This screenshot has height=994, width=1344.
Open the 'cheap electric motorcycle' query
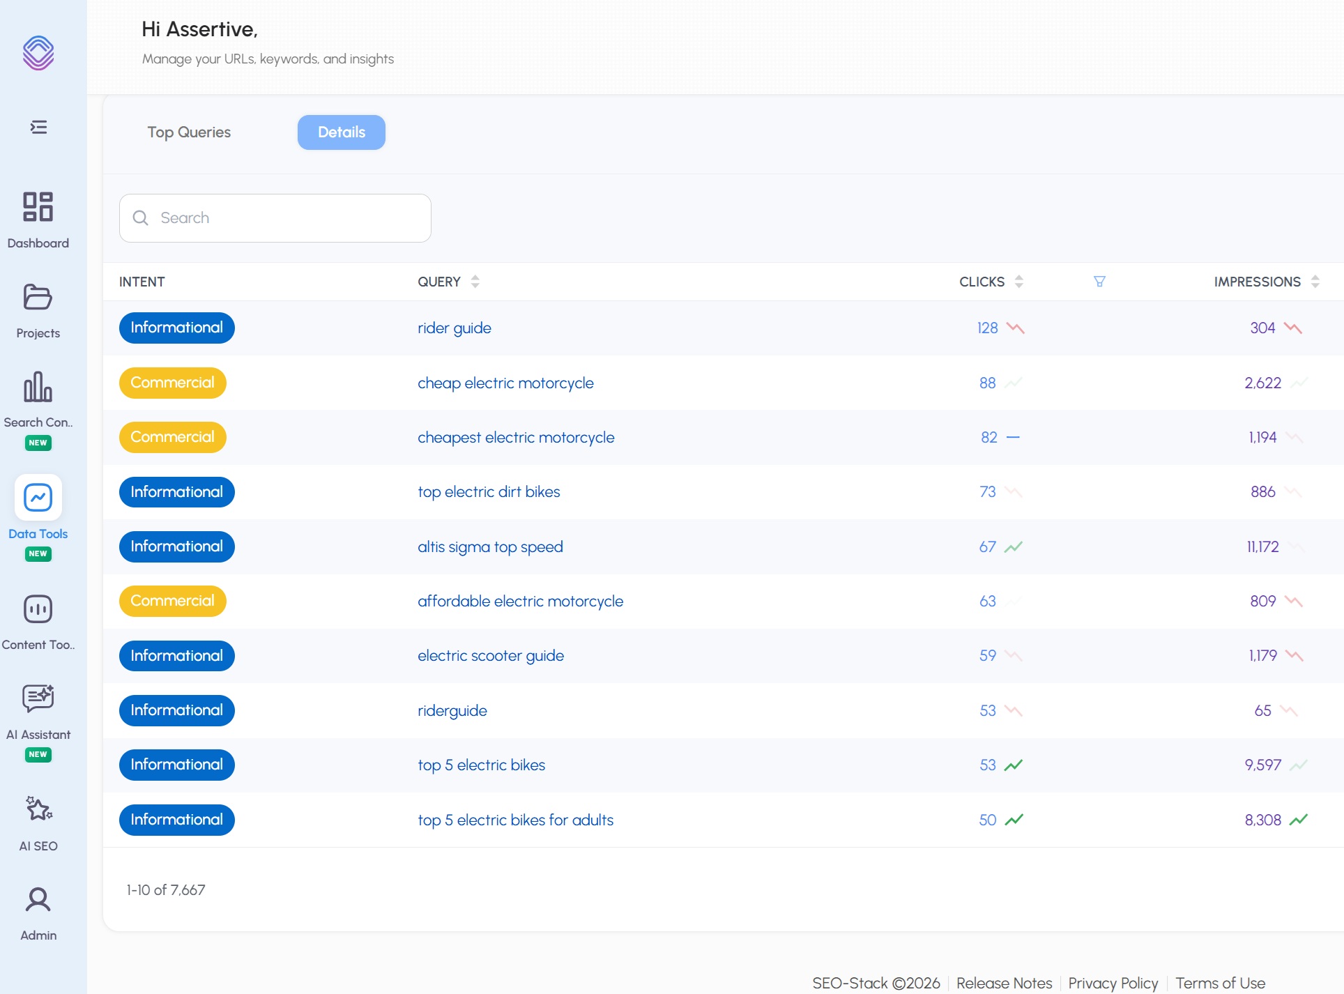tap(505, 383)
